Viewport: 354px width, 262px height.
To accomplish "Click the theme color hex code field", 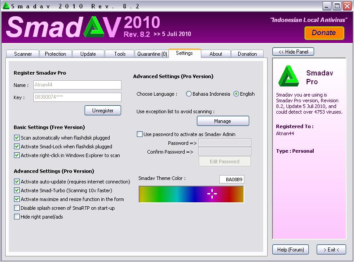I will pos(232,179).
